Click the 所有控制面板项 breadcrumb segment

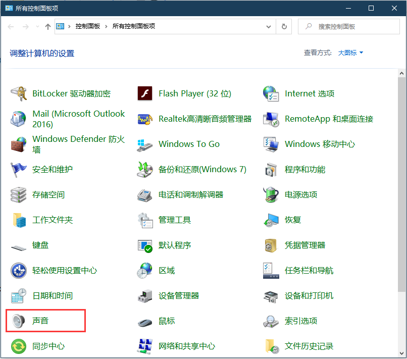134,26
